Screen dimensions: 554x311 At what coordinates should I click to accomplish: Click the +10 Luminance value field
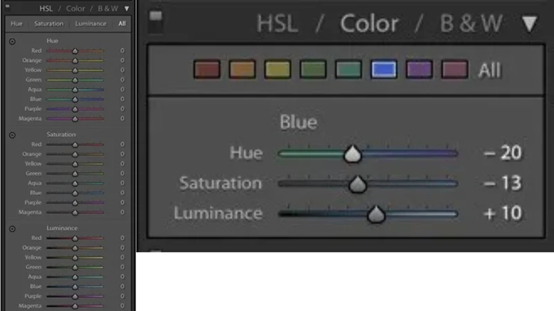click(502, 214)
